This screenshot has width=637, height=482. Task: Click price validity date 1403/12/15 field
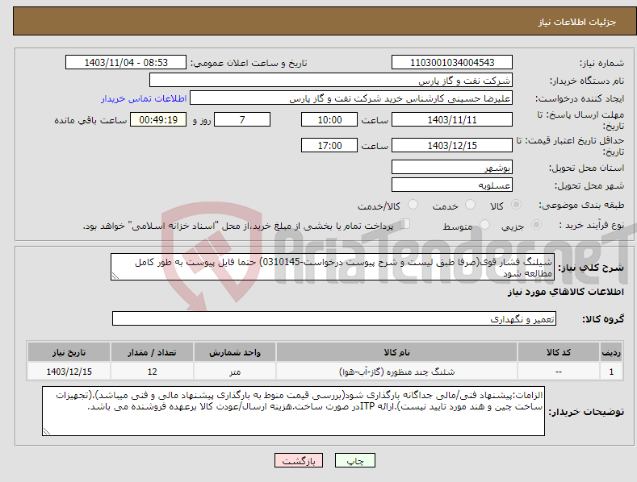452,145
